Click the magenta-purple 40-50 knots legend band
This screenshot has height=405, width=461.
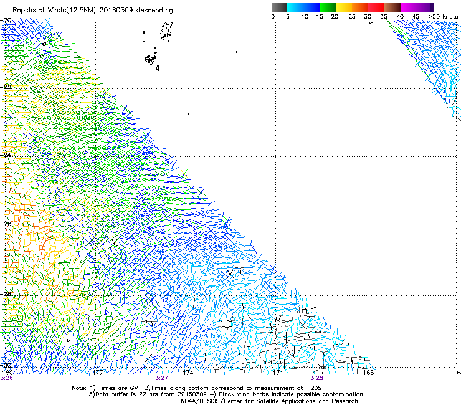coord(417,7)
